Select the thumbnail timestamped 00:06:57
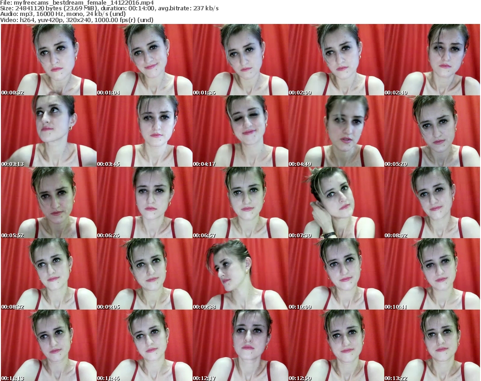 [240, 203]
